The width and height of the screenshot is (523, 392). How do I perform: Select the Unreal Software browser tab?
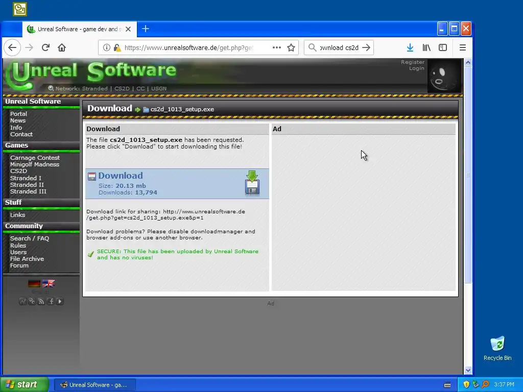point(79,29)
